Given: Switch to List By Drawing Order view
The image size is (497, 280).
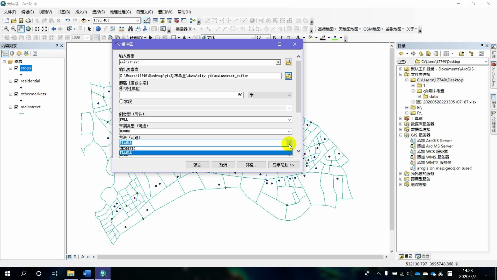Looking at the screenshot, I should (5, 54).
